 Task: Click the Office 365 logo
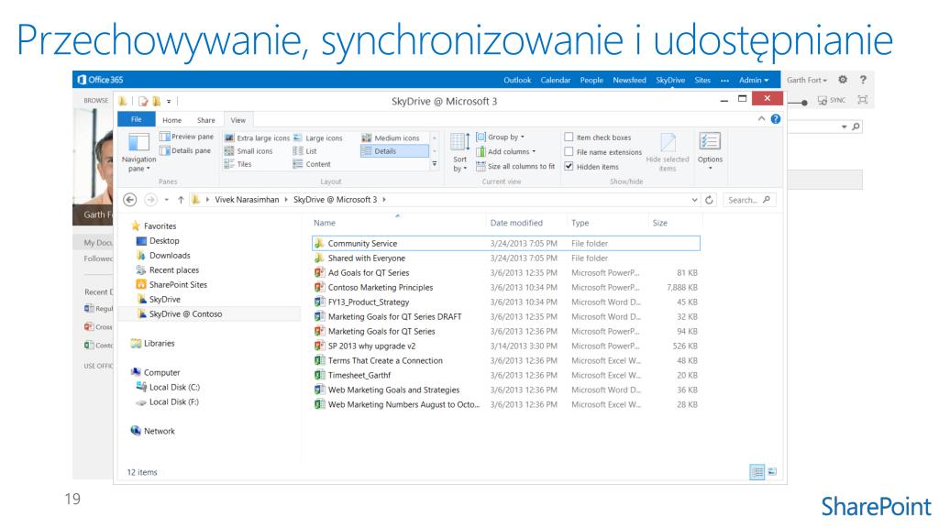coord(100,80)
